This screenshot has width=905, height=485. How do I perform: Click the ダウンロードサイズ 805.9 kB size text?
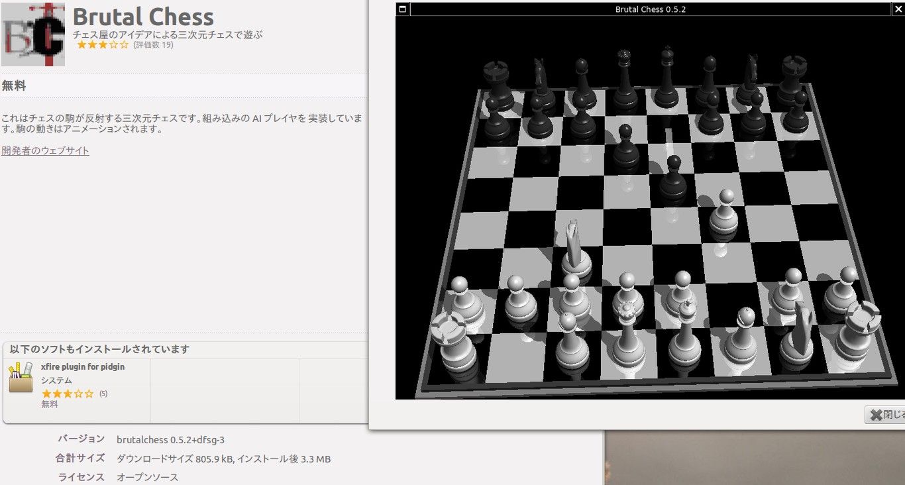(175, 458)
